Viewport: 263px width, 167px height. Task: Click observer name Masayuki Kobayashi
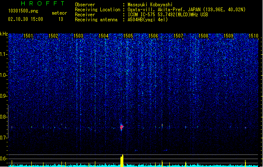point(150,5)
